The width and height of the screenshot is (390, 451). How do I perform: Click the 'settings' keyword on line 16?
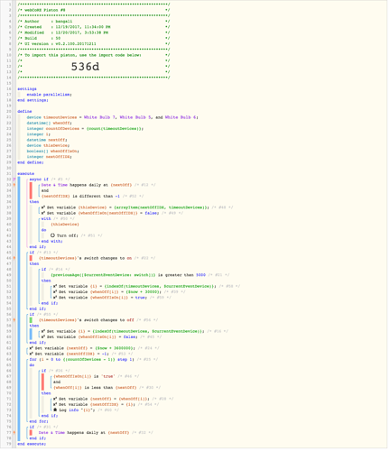(x=27, y=89)
